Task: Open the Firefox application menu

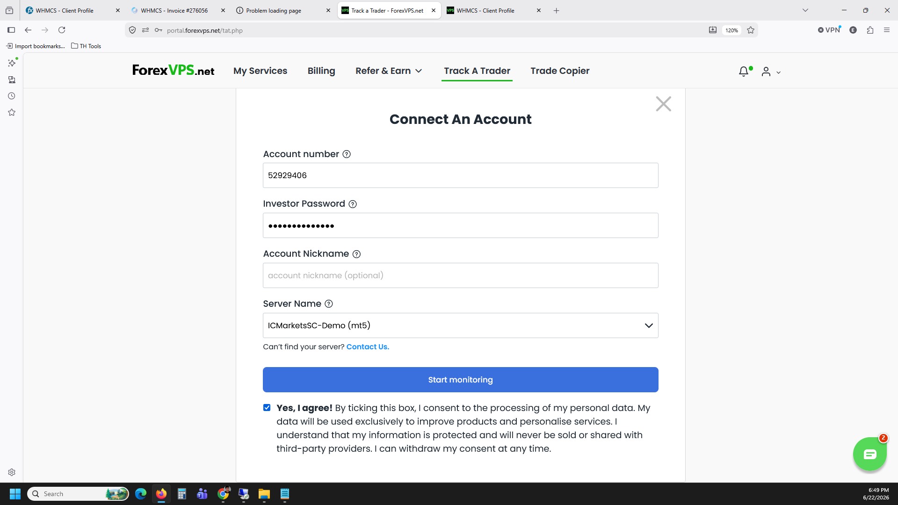Action: coord(886,30)
